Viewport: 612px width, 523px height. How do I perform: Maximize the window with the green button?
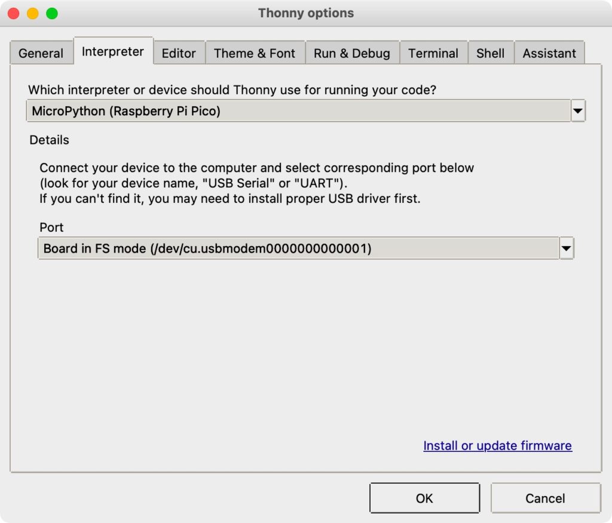coord(52,13)
